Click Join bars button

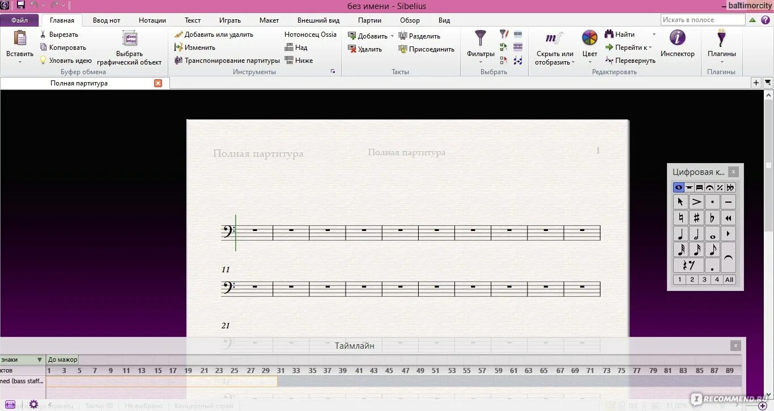[x=427, y=49]
